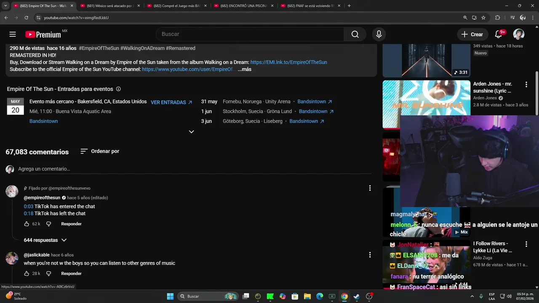Open Steam from taskbar

click(357, 296)
